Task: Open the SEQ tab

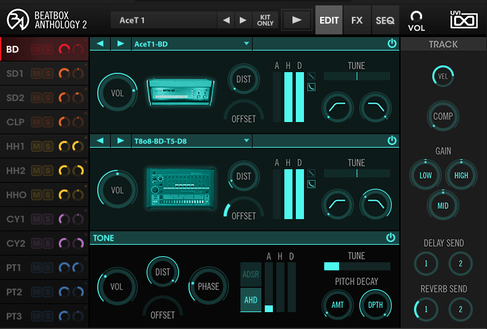Action: (385, 20)
